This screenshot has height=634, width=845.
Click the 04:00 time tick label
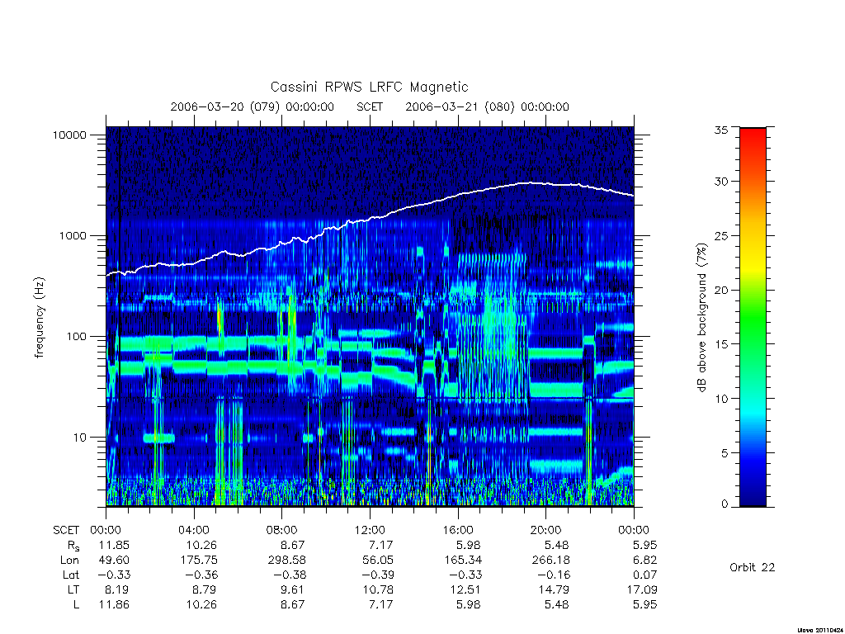(193, 530)
